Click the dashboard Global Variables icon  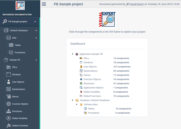tap(81, 92)
